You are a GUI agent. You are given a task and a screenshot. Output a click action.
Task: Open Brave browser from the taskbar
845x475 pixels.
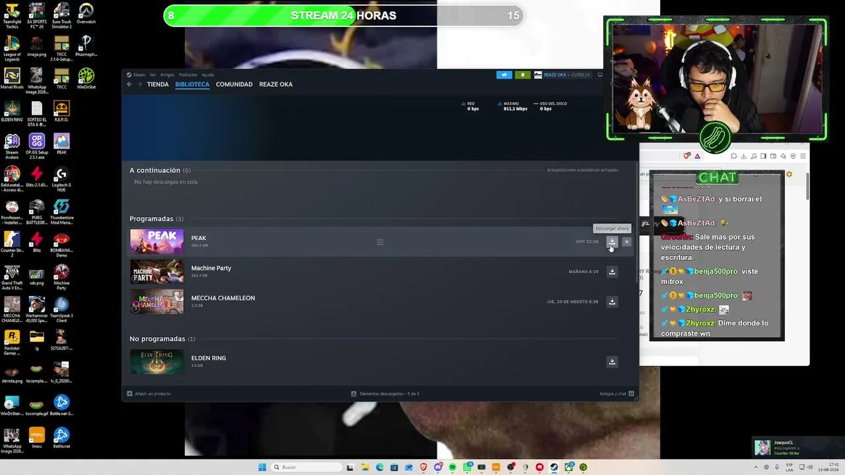423,467
